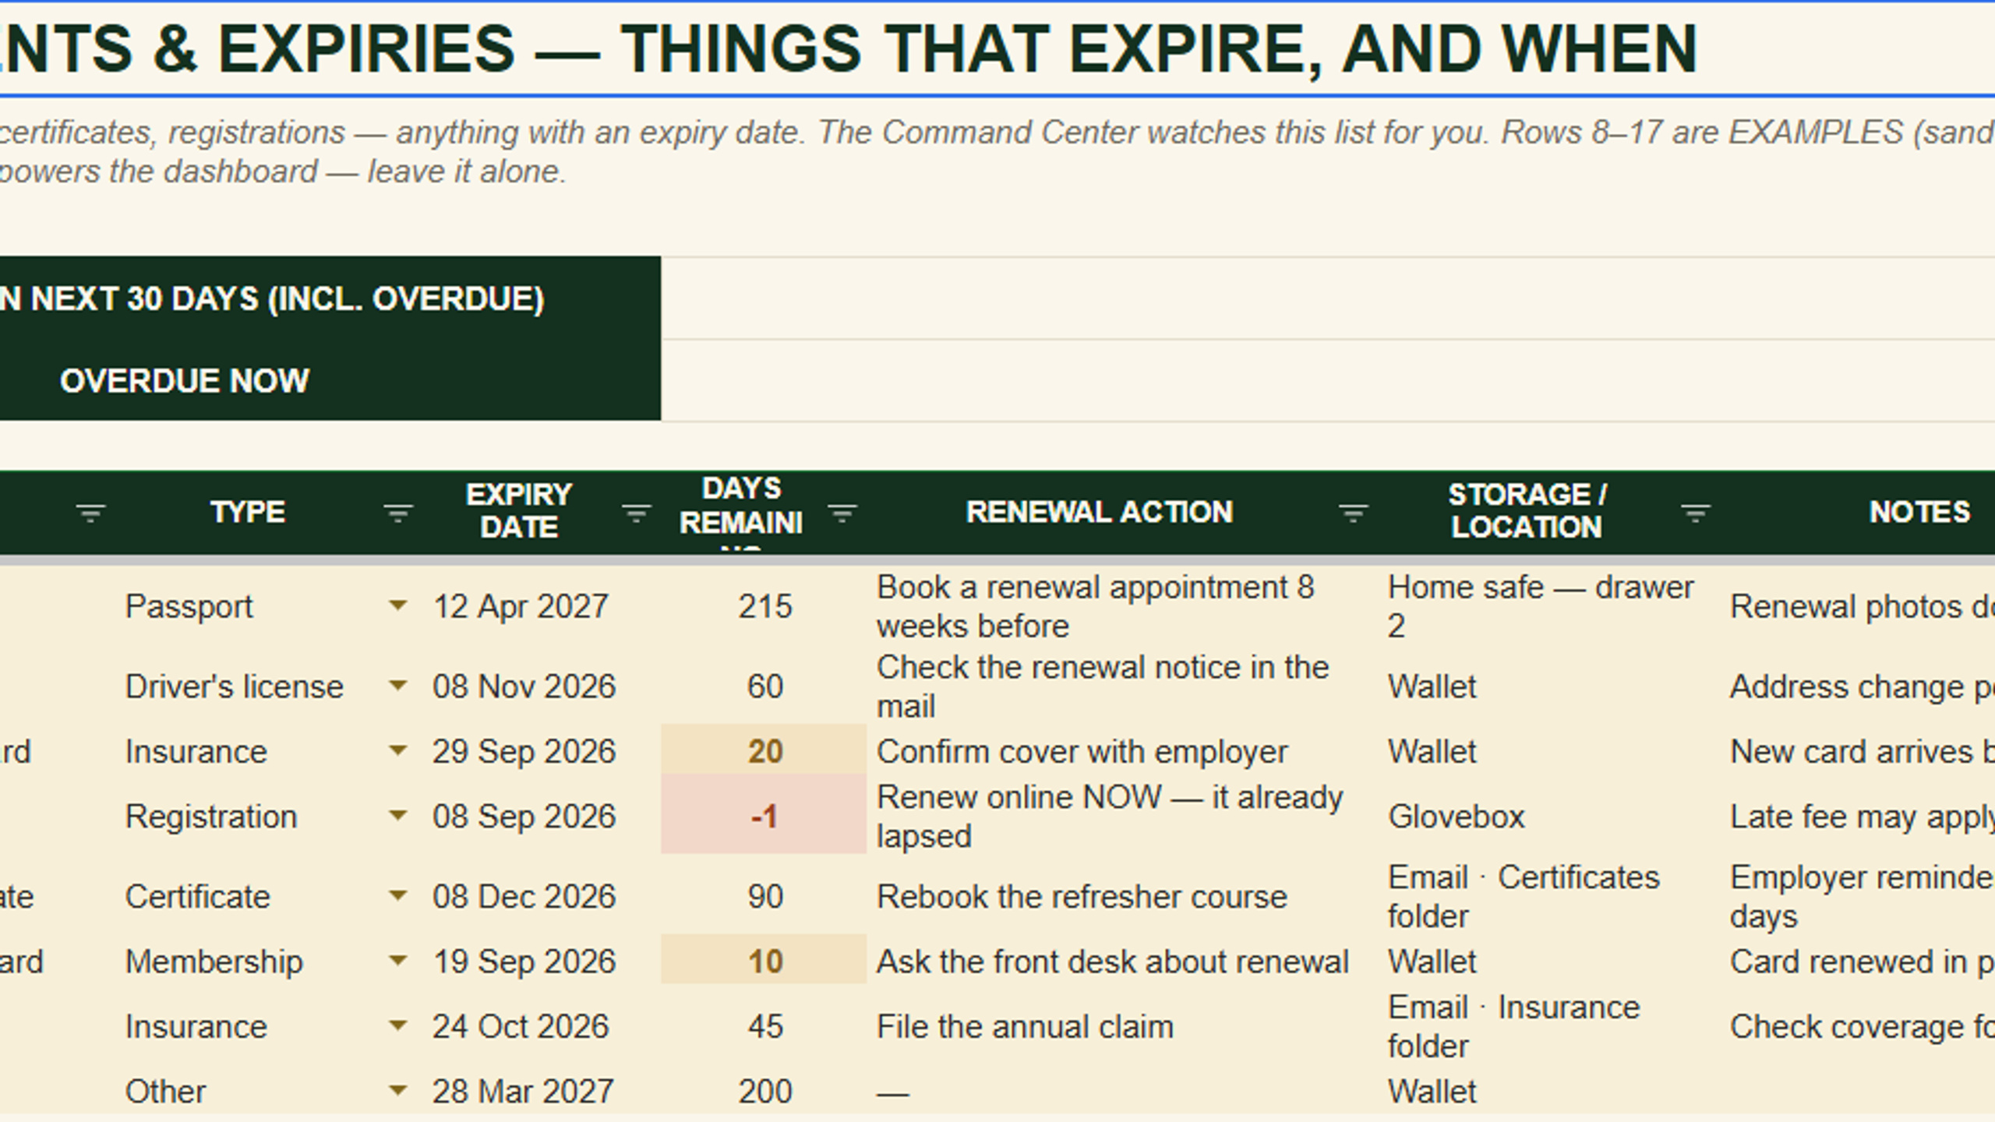Select the 'Email · Certificates folder' cell
The width and height of the screenshot is (1995, 1122).
pos(1549,896)
